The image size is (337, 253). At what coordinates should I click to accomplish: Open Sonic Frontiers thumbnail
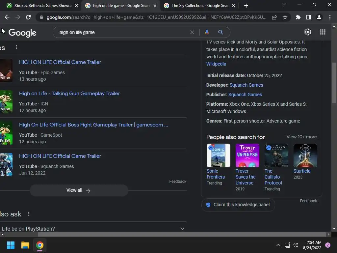[219, 155]
